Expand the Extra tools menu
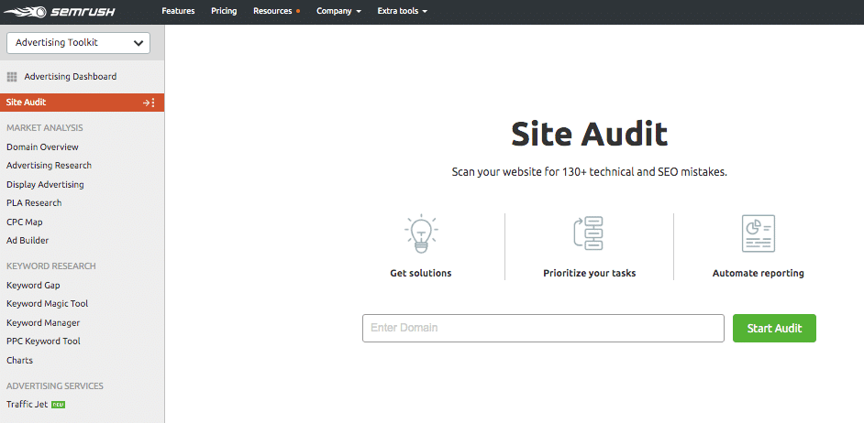This screenshot has width=864, height=423. (x=403, y=11)
